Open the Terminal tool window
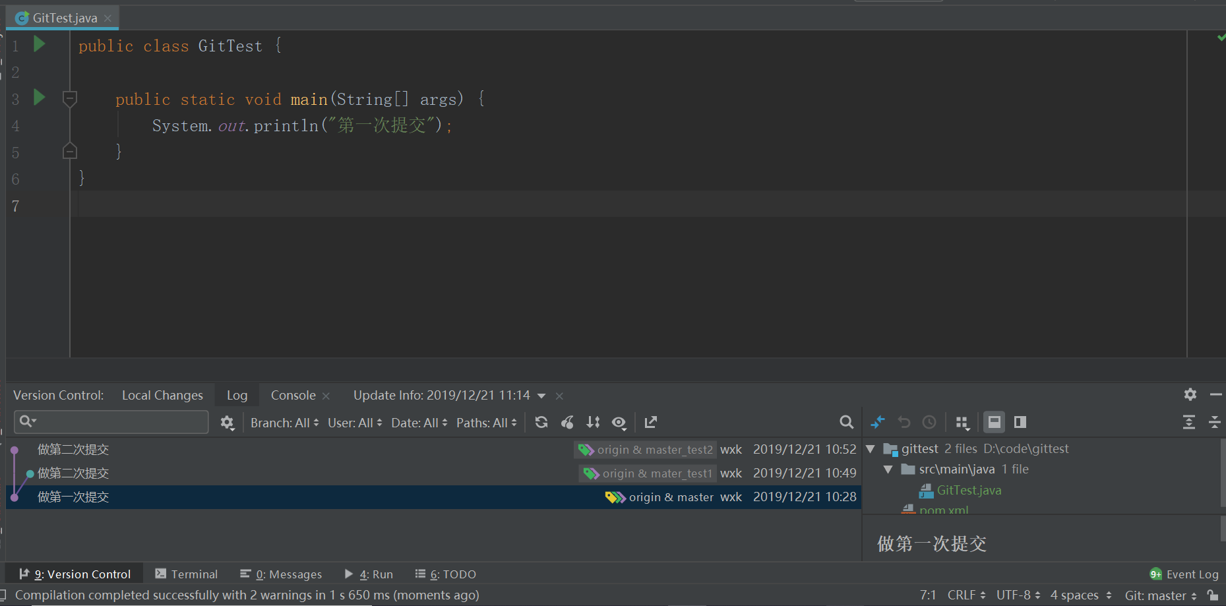1226x606 pixels. [186, 574]
